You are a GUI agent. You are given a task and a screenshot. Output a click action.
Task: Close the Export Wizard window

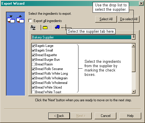141,3
